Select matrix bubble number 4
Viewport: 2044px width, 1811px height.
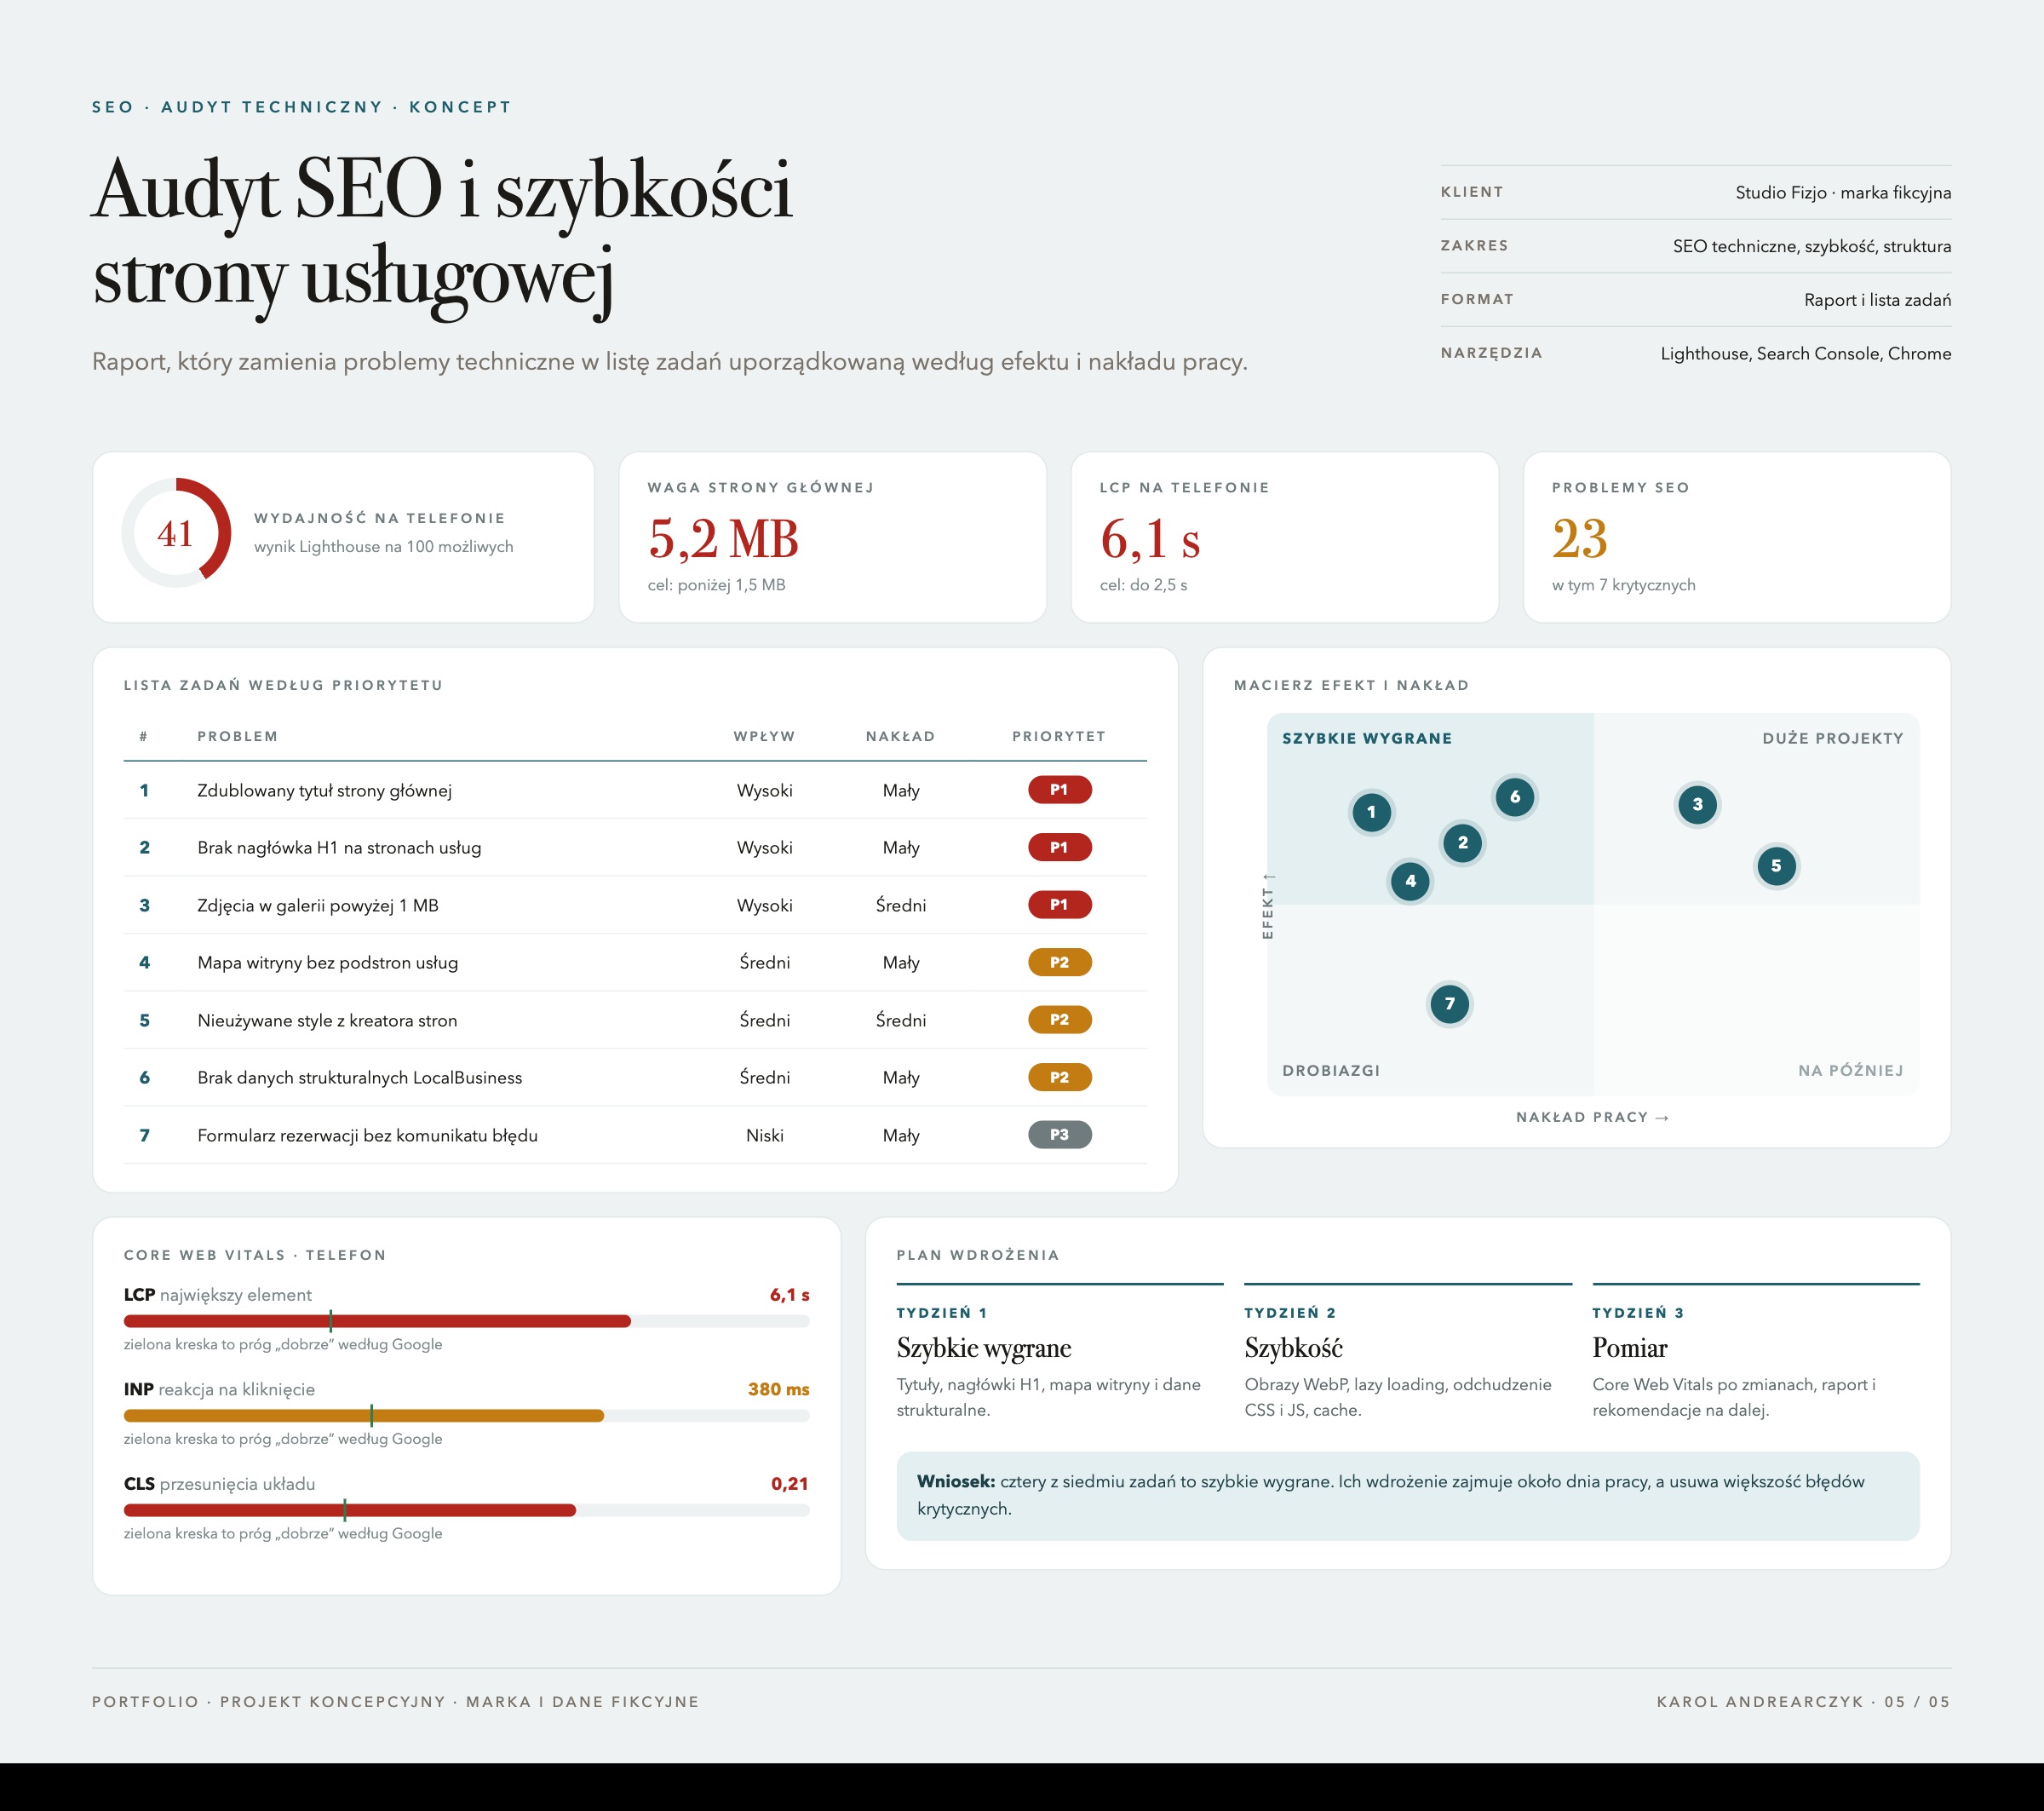point(1410,881)
